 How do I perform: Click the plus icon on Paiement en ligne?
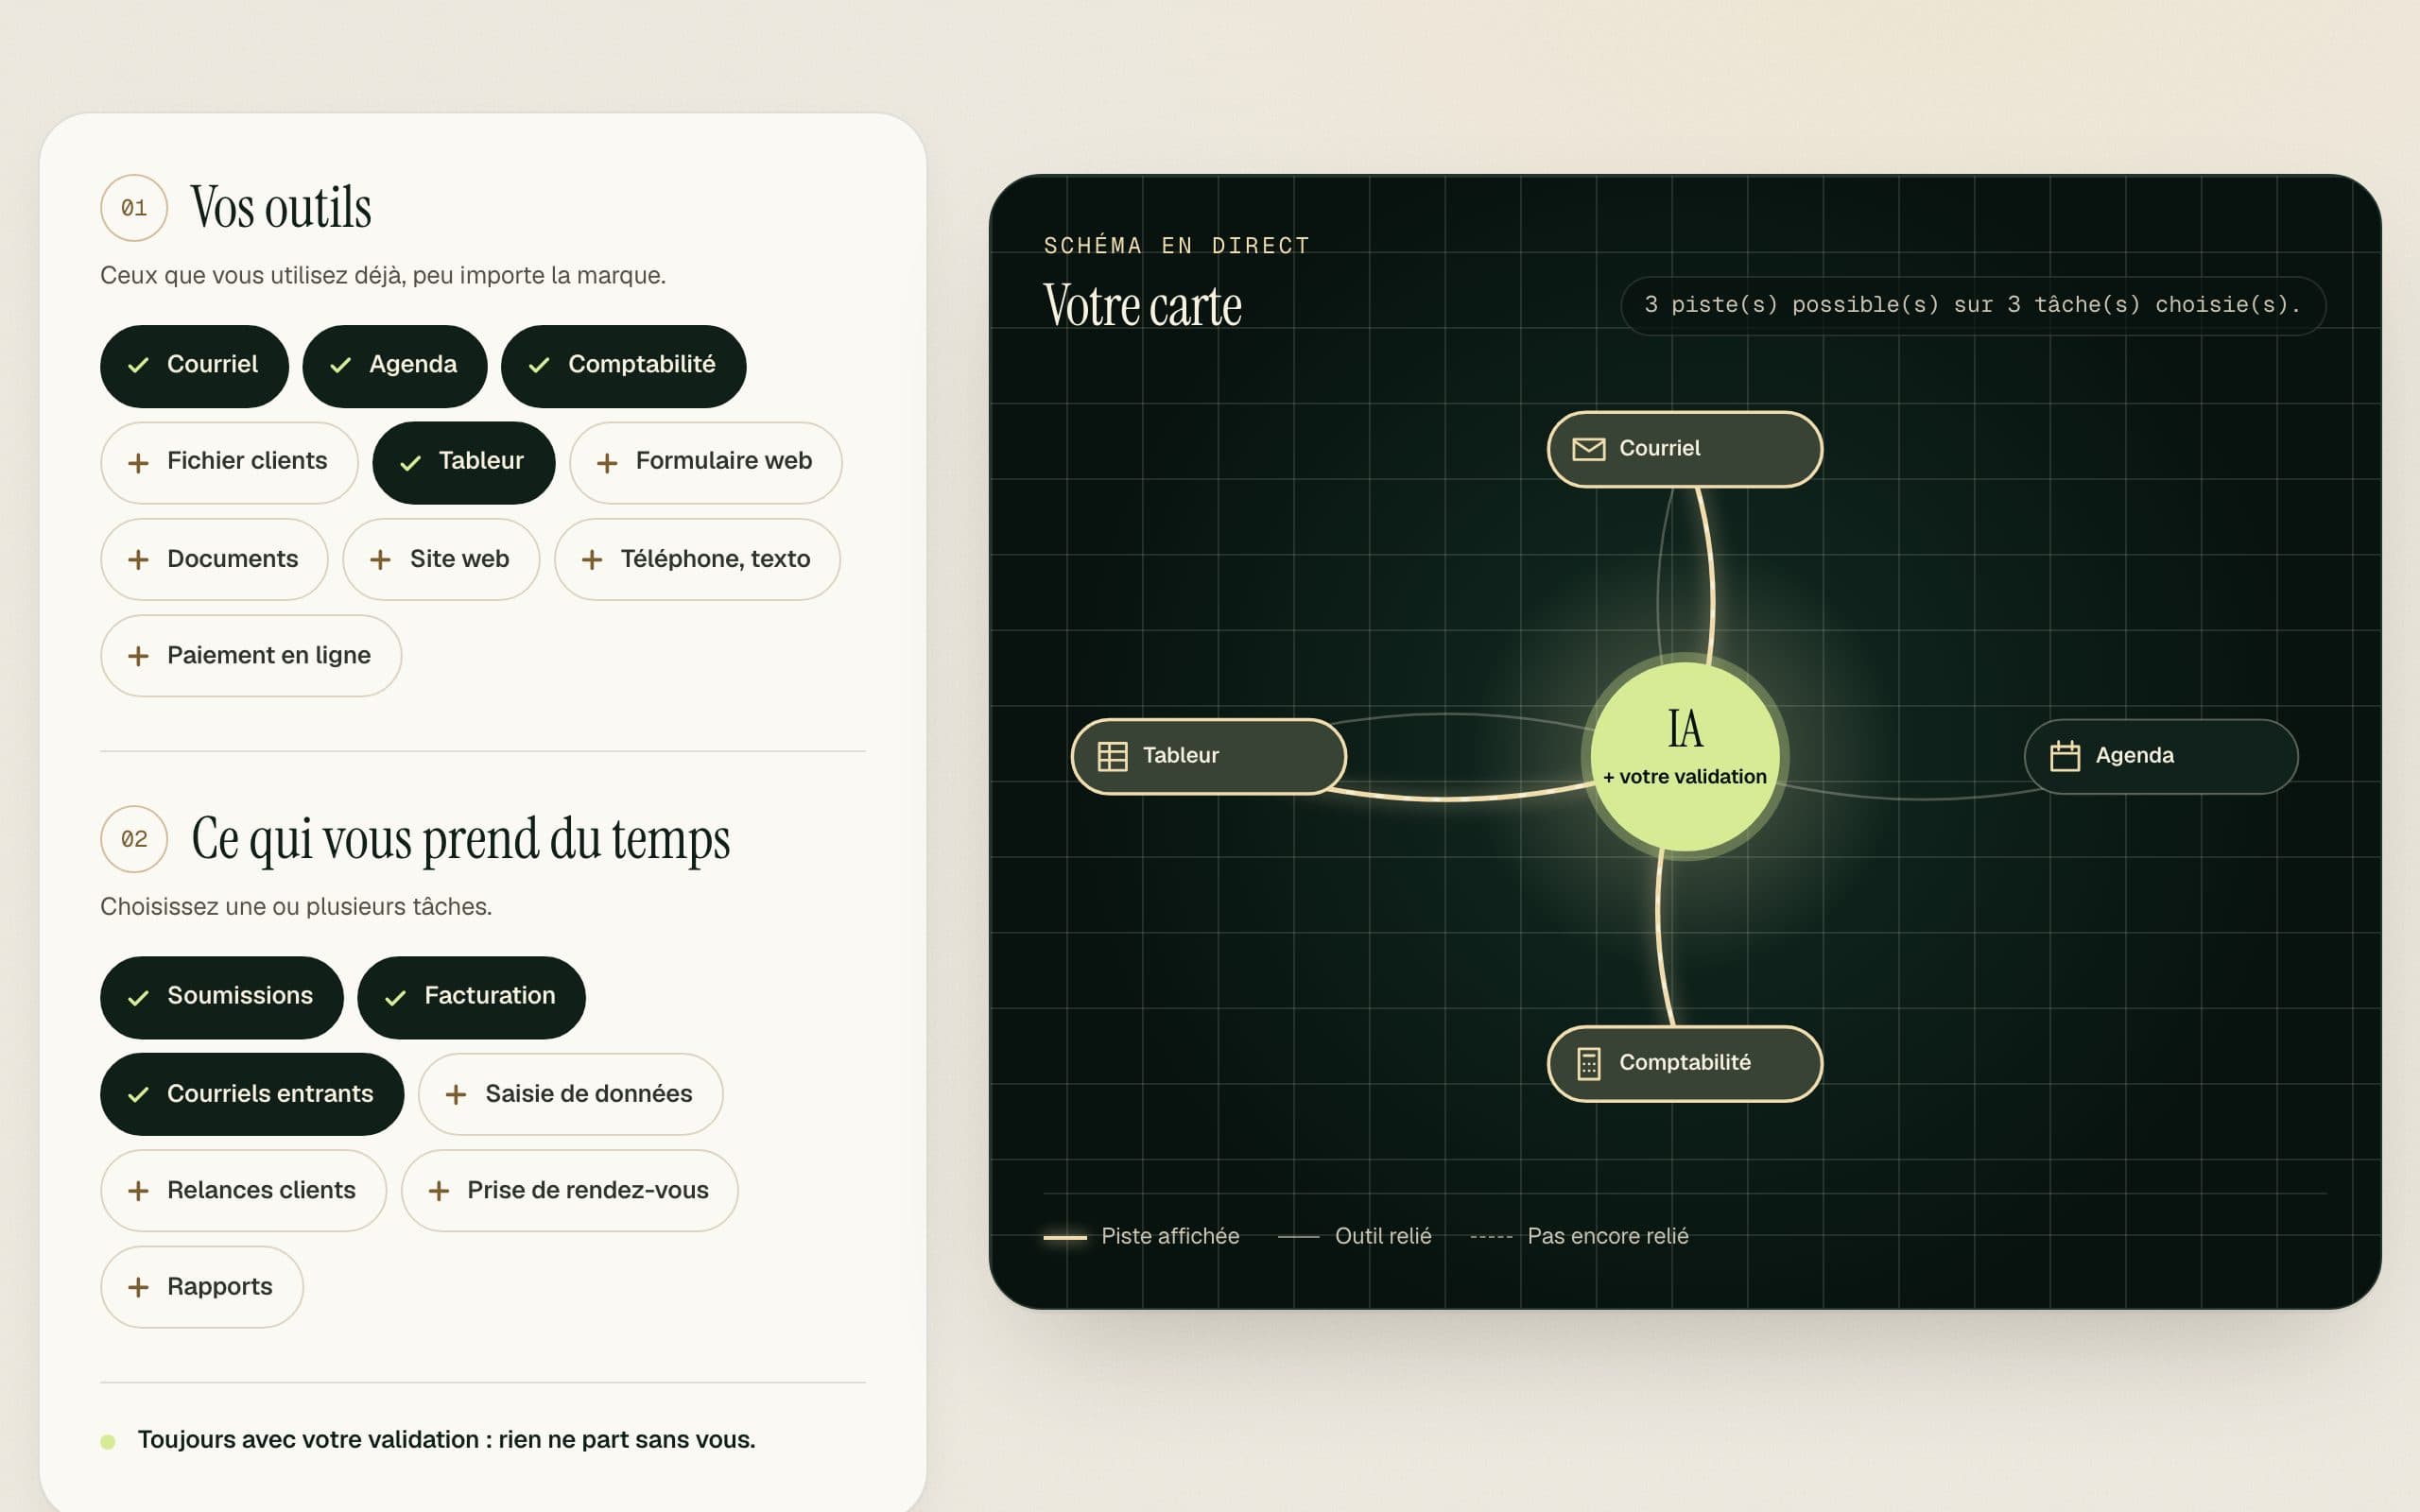(x=138, y=657)
